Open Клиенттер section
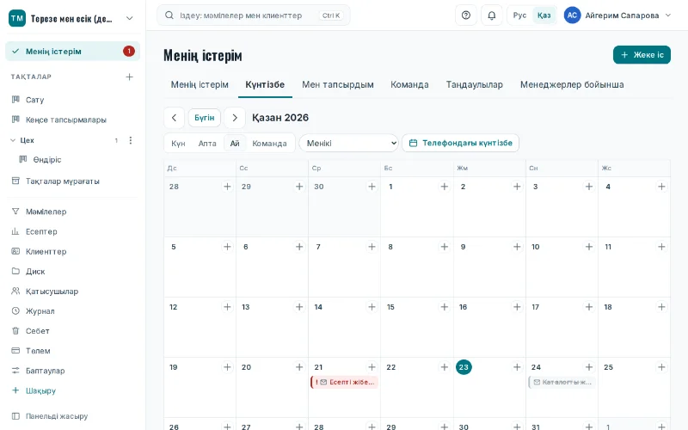The width and height of the screenshot is (688, 430). (x=72, y=251)
